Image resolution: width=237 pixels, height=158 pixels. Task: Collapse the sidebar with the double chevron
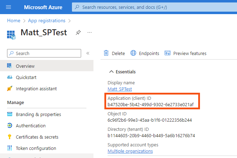[88, 53]
